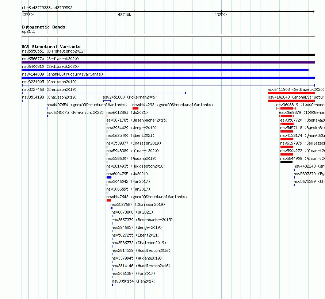Click the nsv5675389 variant label
Image resolution: width=325 pixels, height=299 pixels.
[x=309, y=181]
